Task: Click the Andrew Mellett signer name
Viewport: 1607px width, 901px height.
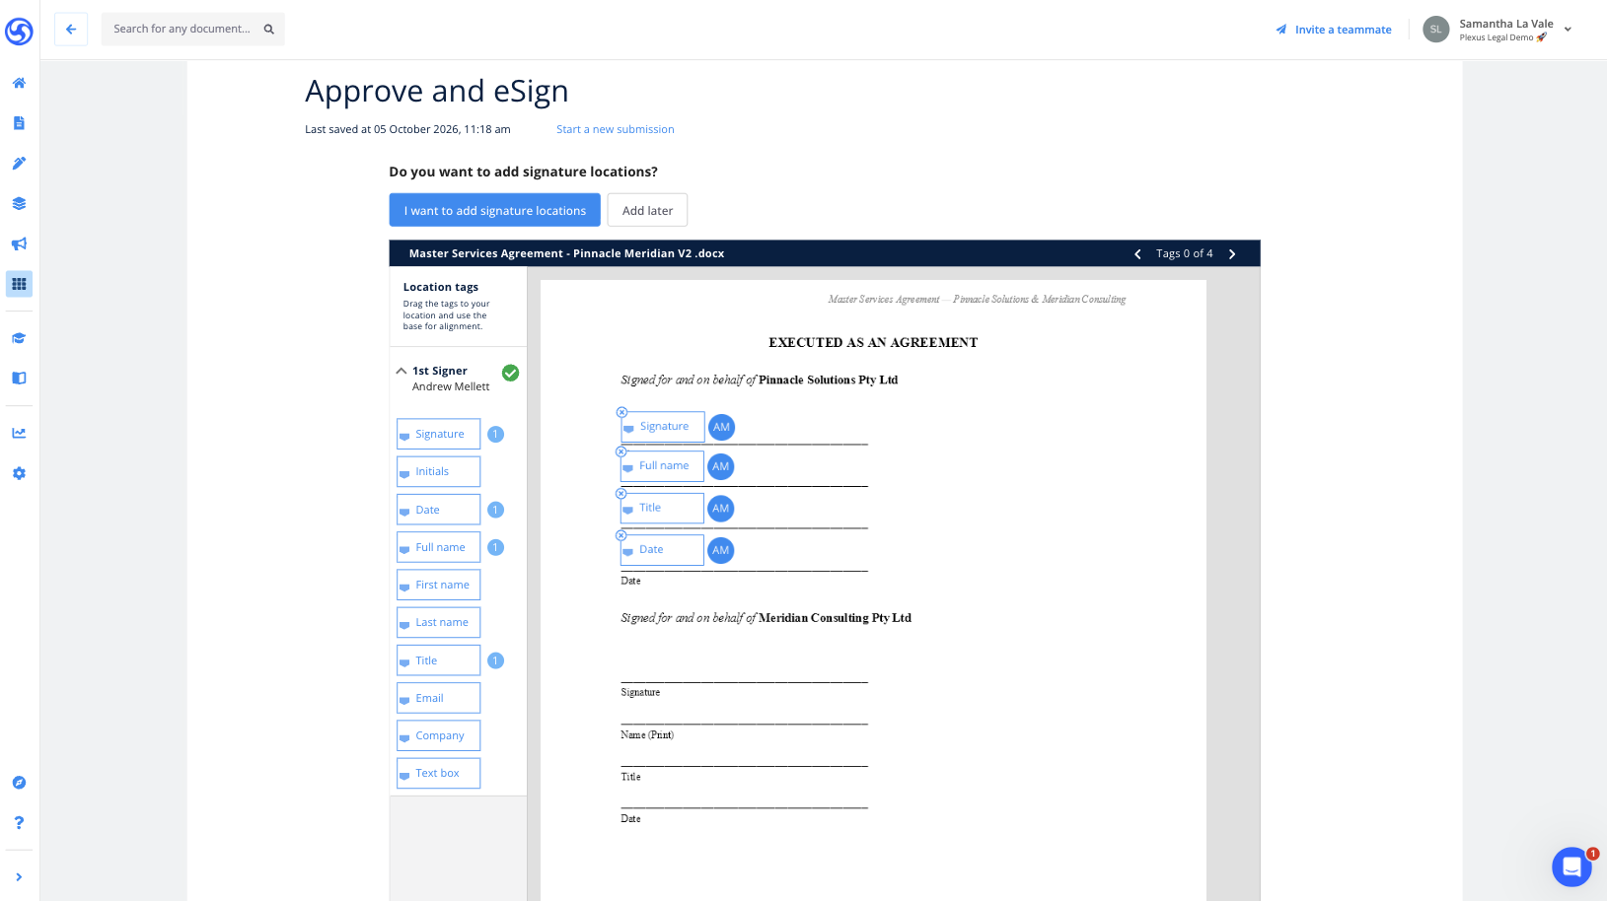Action: pos(451,386)
